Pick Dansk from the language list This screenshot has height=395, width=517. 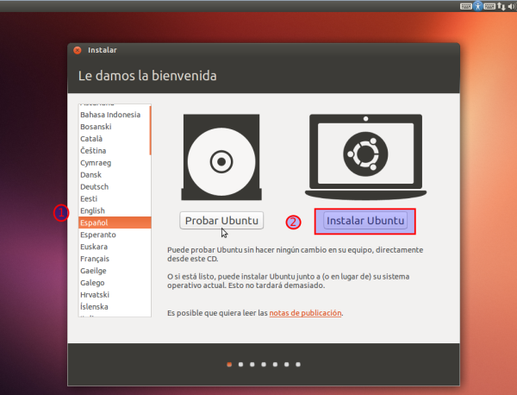point(115,174)
